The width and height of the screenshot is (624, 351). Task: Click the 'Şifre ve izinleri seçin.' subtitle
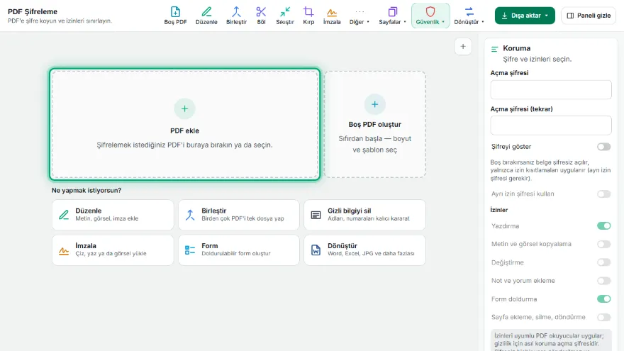(537, 59)
